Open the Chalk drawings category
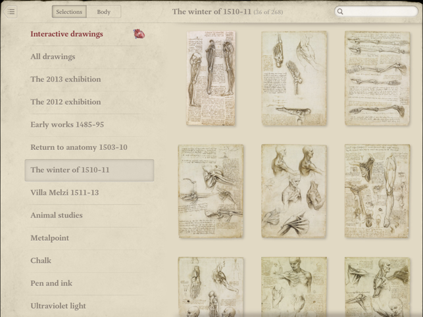 pyautogui.click(x=41, y=260)
